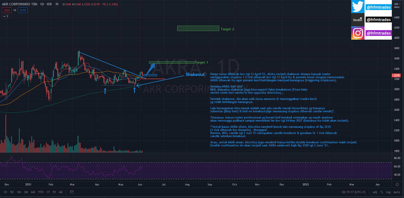404x198 pixels.
Task: Choose the YTD date range
Action: (x=41, y=192)
